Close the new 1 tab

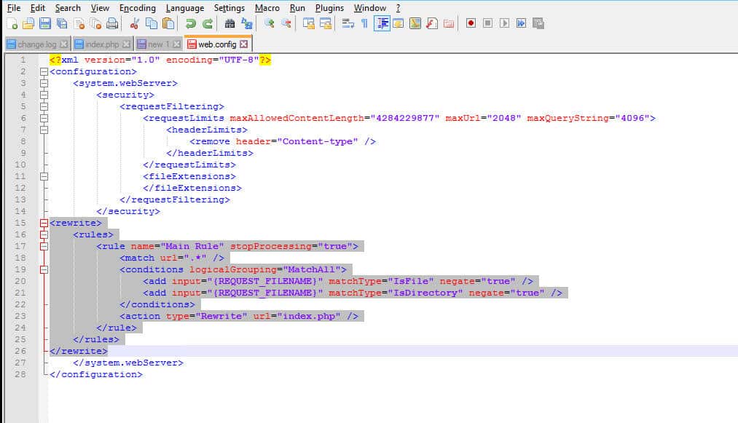coord(176,44)
